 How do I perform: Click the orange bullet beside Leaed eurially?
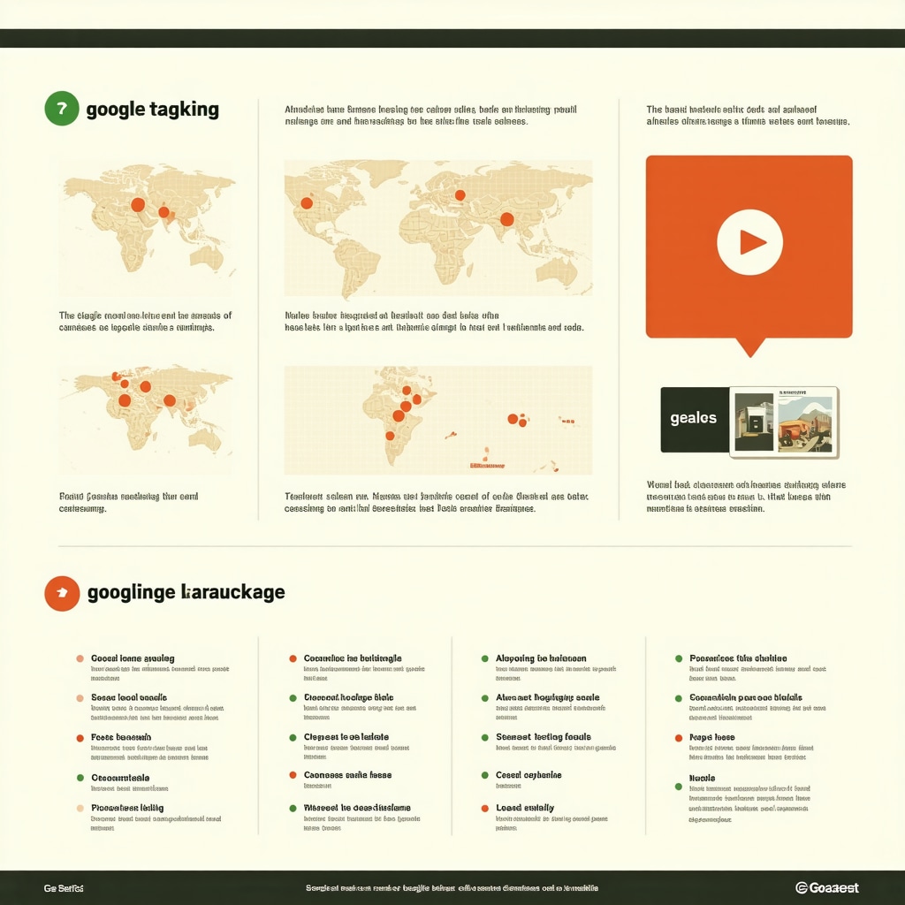point(485,809)
